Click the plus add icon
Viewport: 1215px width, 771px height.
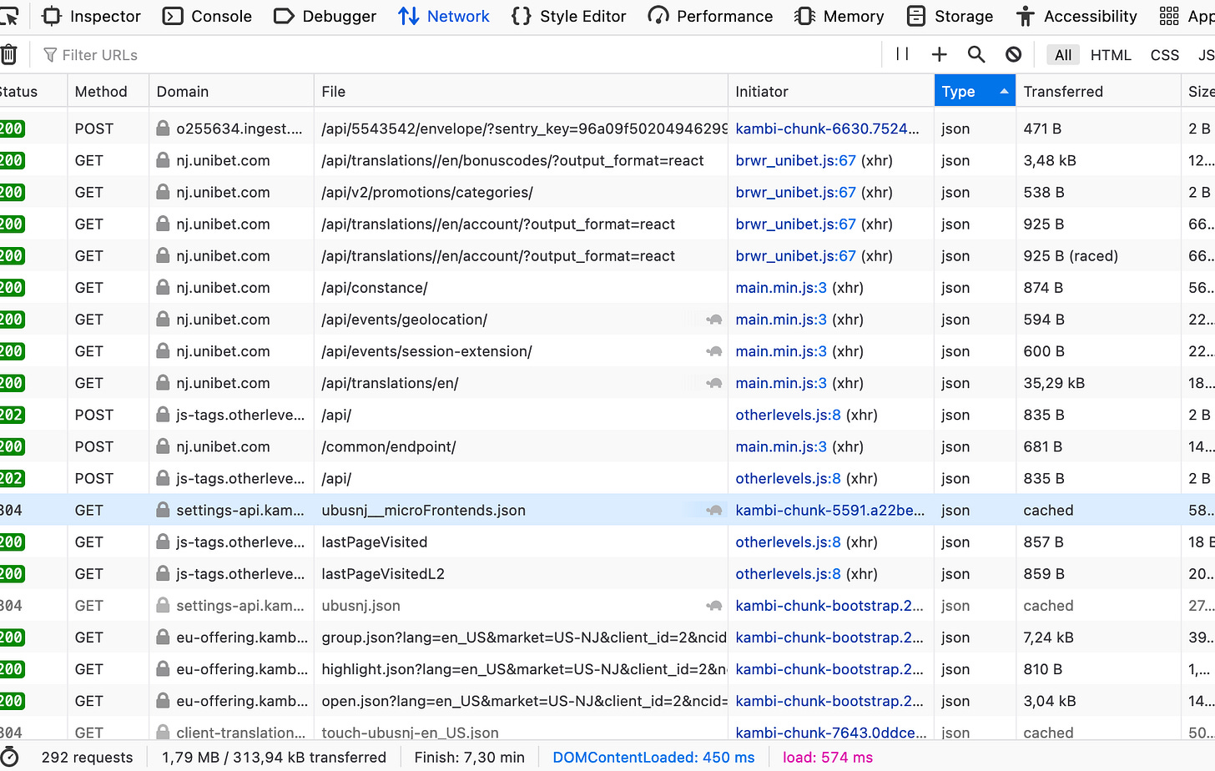tap(939, 54)
